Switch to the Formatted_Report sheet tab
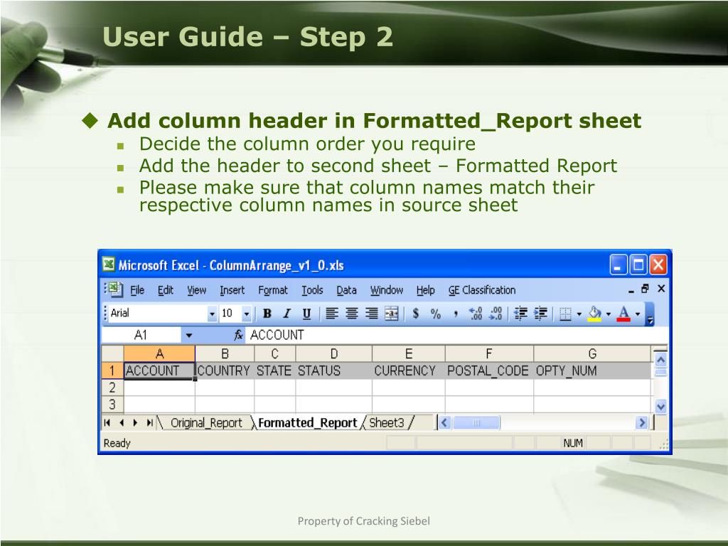The width and height of the screenshot is (728, 546). pyautogui.click(x=307, y=423)
